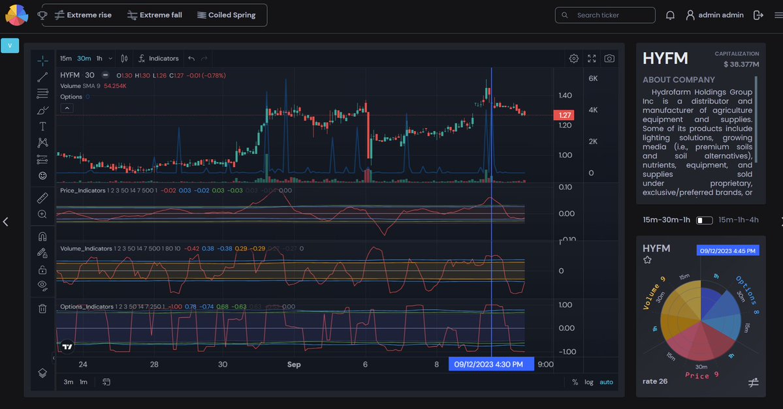This screenshot has height=409, width=783.
Task: Toggle lock all drawing tools
Action: 42,269
